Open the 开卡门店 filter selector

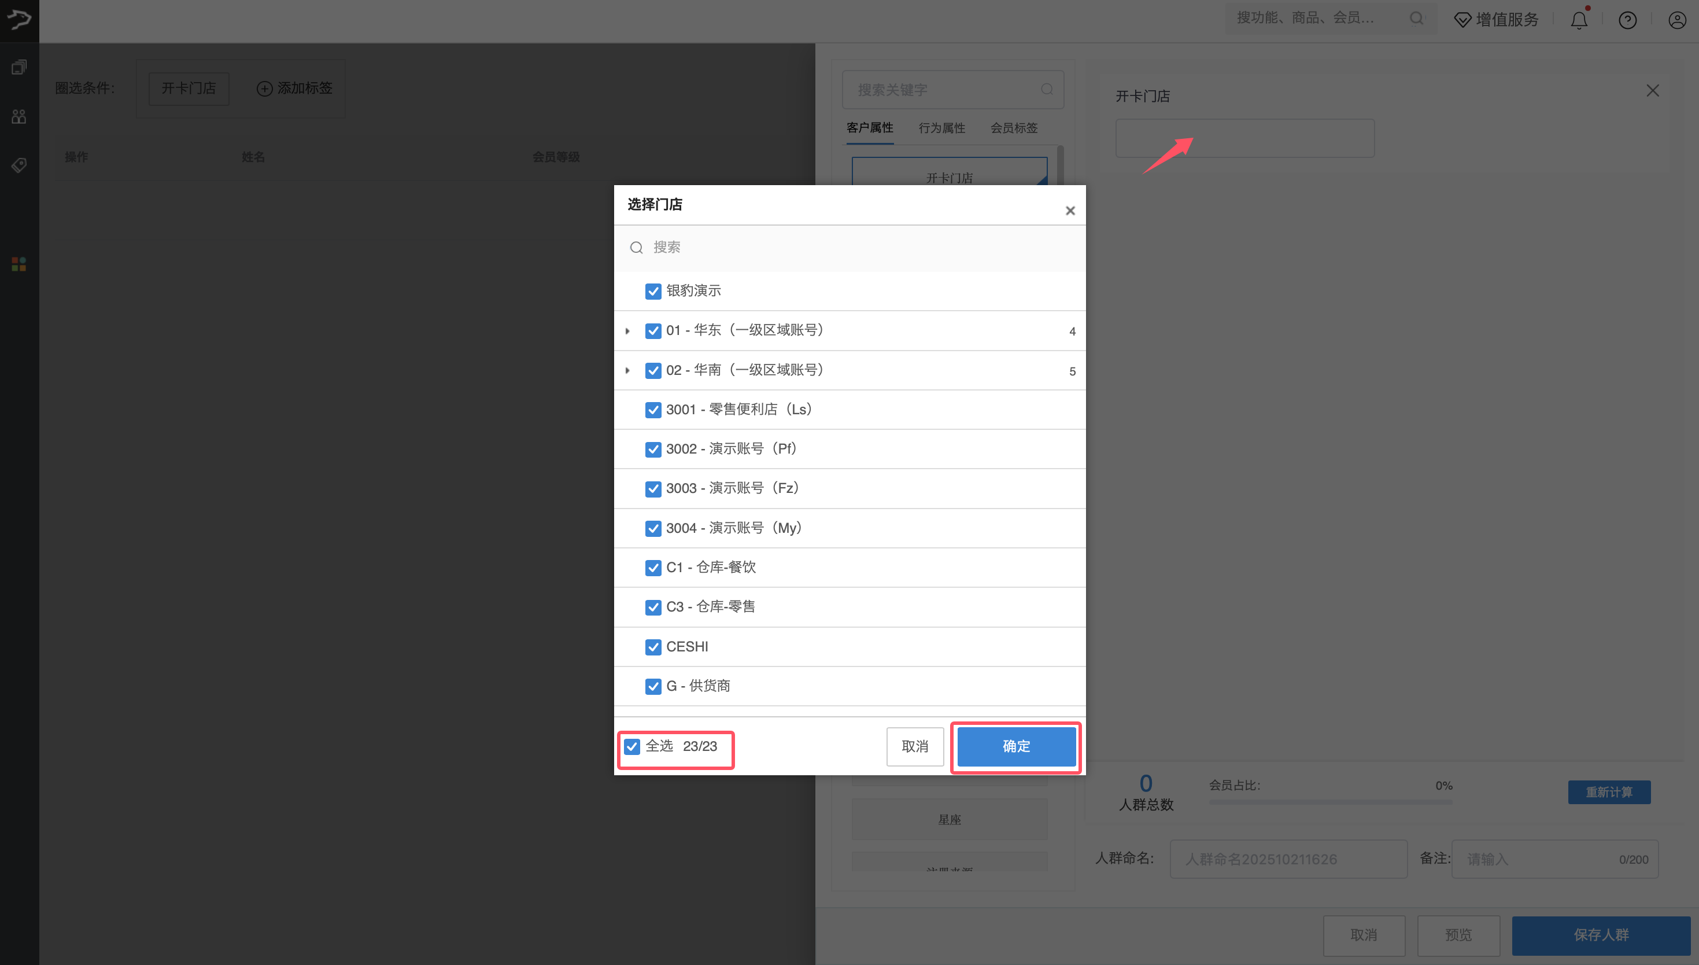point(1244,138)
